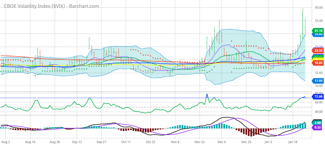Click the blue 72.60 RSI value tag

pyautogui.click(x=318, y=97)
